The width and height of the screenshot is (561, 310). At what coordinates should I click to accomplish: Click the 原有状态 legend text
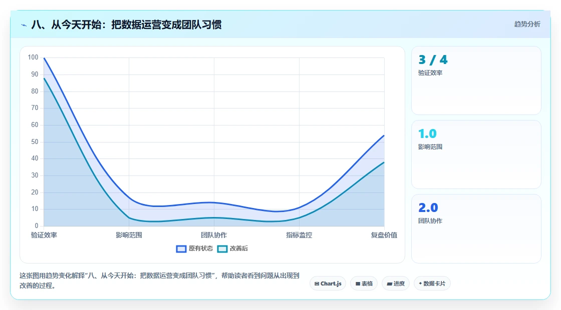[x=201, y=248]
